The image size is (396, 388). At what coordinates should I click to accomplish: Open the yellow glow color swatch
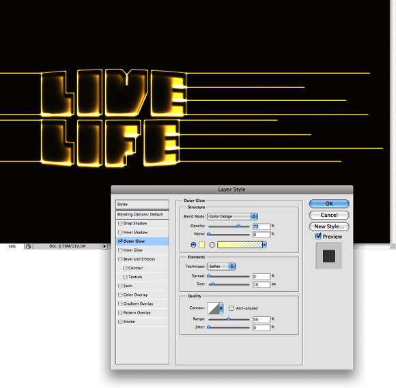202,245
